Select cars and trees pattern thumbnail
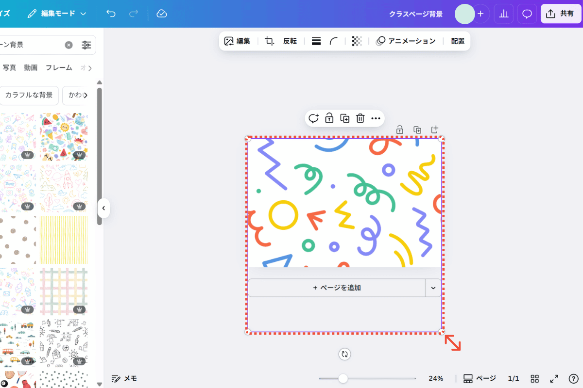Image resolution: width=583 pixels, height=388 pixels. point(18,342)
